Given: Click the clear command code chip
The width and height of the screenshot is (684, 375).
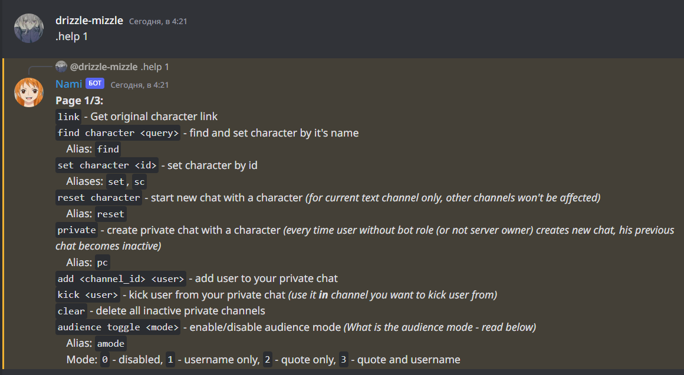Looking at the screenshot, I should 71,311.
